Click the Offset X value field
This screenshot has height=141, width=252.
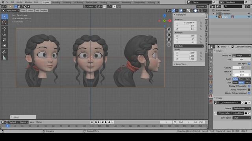pyautogui.click(x=241, y=72)
